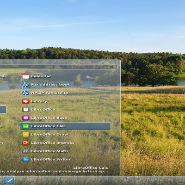Open the LibreOffice Math formula icon
185x185 pixels.
click(26, 151)
